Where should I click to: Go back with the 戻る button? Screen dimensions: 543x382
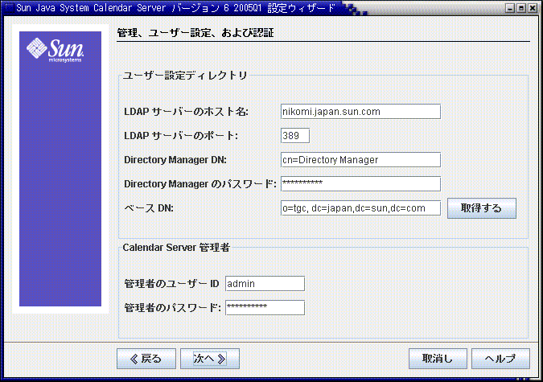(x=146, y=359)
